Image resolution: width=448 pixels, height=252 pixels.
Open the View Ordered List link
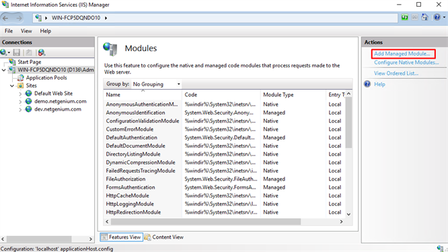396,73
